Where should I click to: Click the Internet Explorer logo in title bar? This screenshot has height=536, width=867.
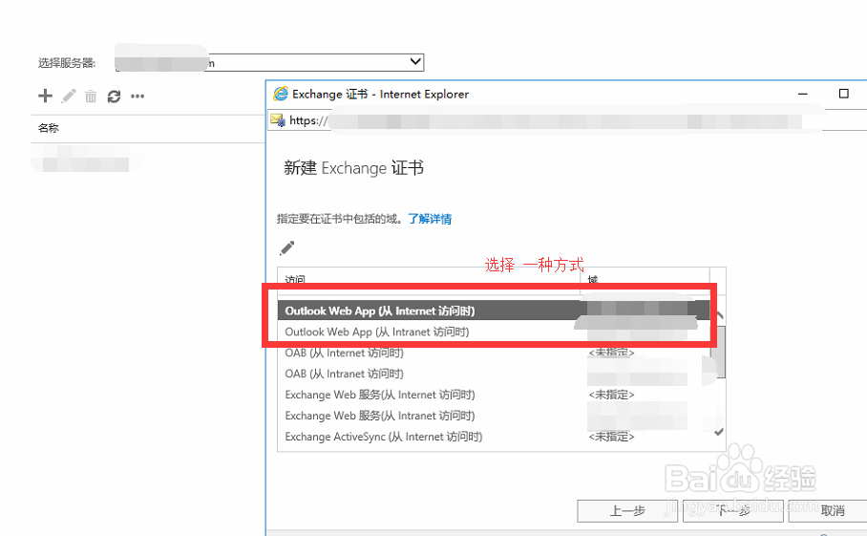281,94
